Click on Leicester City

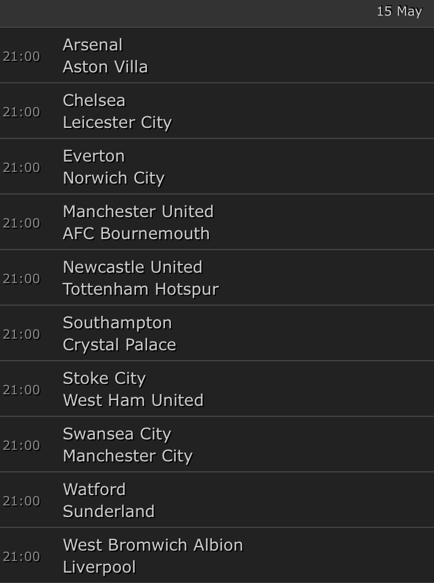(117, 122)
